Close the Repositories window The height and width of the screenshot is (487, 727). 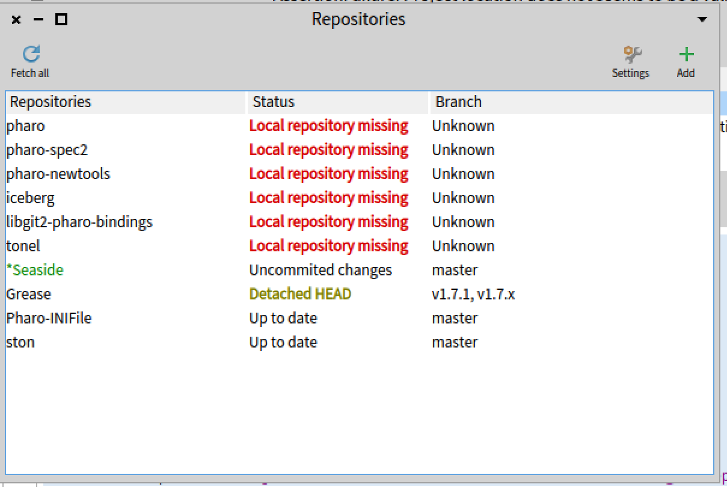[x=16, y=20]
